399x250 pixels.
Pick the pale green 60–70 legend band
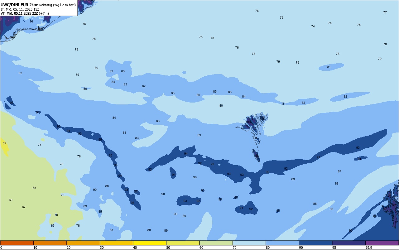click(x=216, y=243)
